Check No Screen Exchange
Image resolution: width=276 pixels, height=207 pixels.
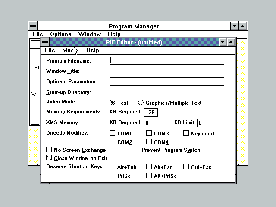pos(49,150)
